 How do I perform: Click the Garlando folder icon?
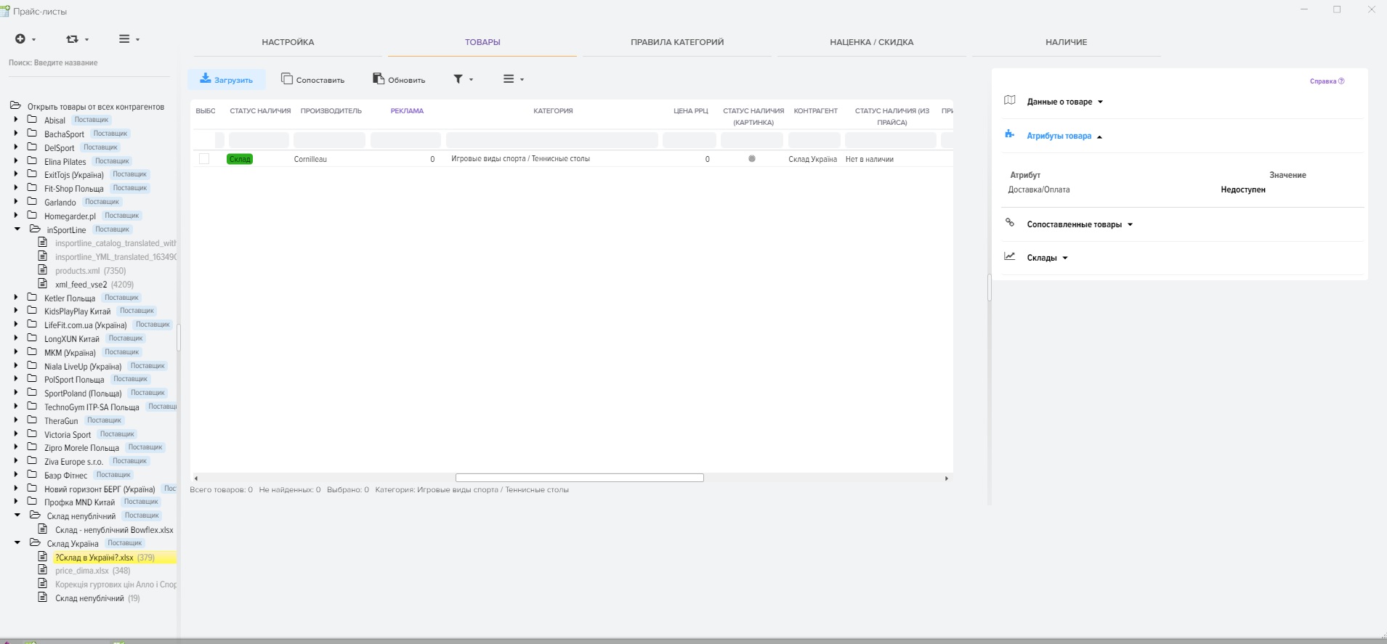pos(32,201)
